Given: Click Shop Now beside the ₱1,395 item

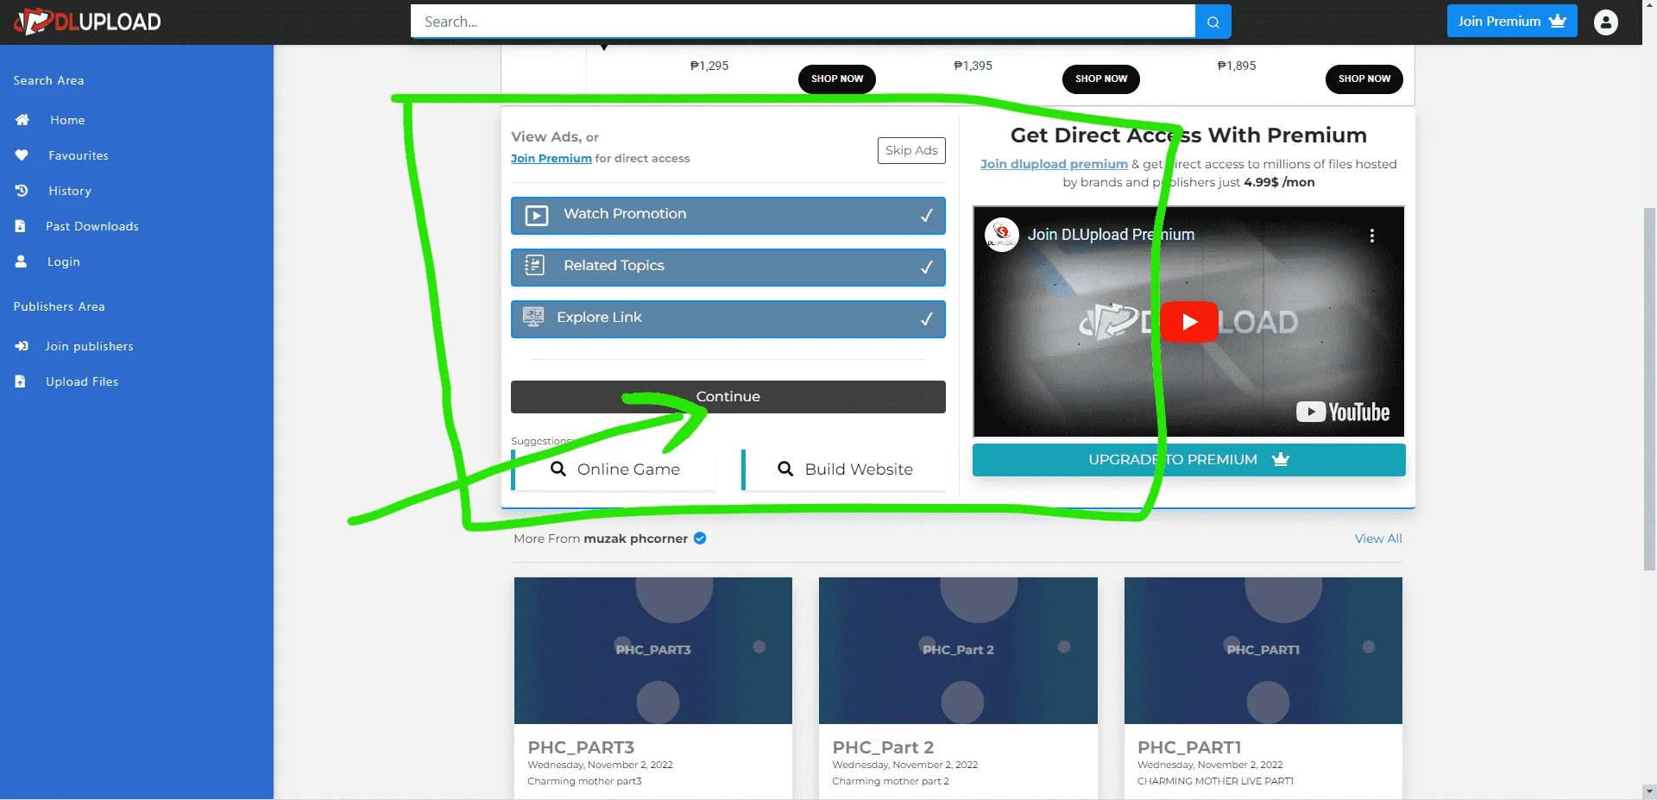Looking at the screenshot, I should pos(1101,79).
